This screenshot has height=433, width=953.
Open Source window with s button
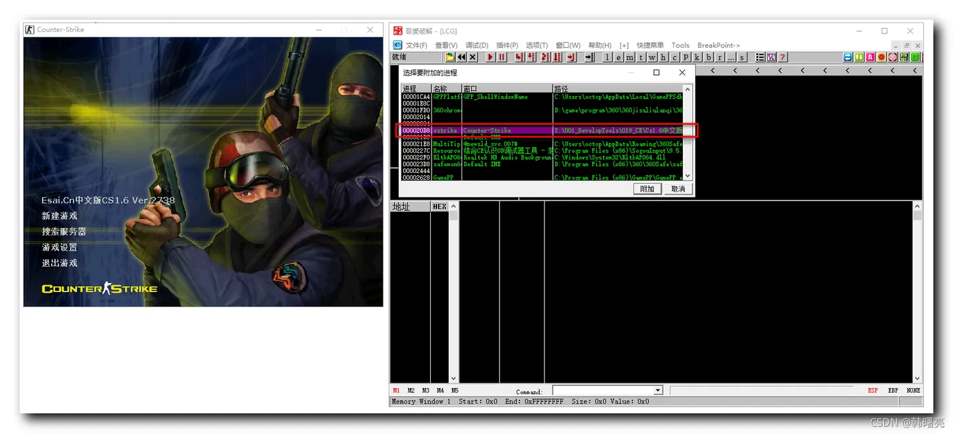coord(742,57)
